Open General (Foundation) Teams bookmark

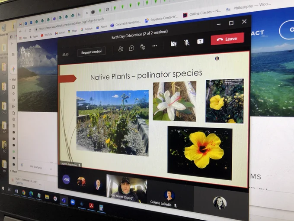pos(125,24)
